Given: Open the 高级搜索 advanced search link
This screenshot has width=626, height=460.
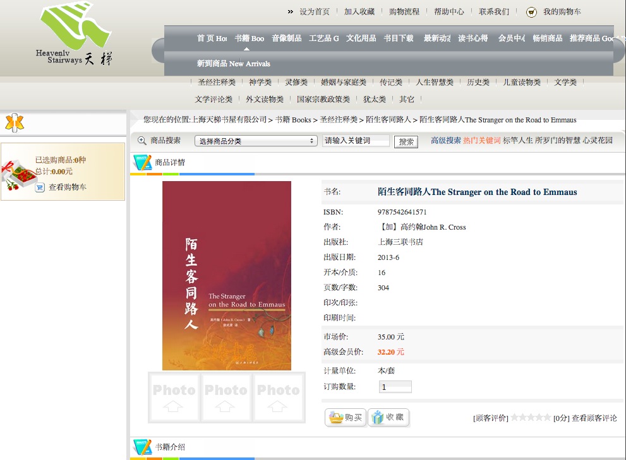Looking at the screenshot, I should click(445, 141).
